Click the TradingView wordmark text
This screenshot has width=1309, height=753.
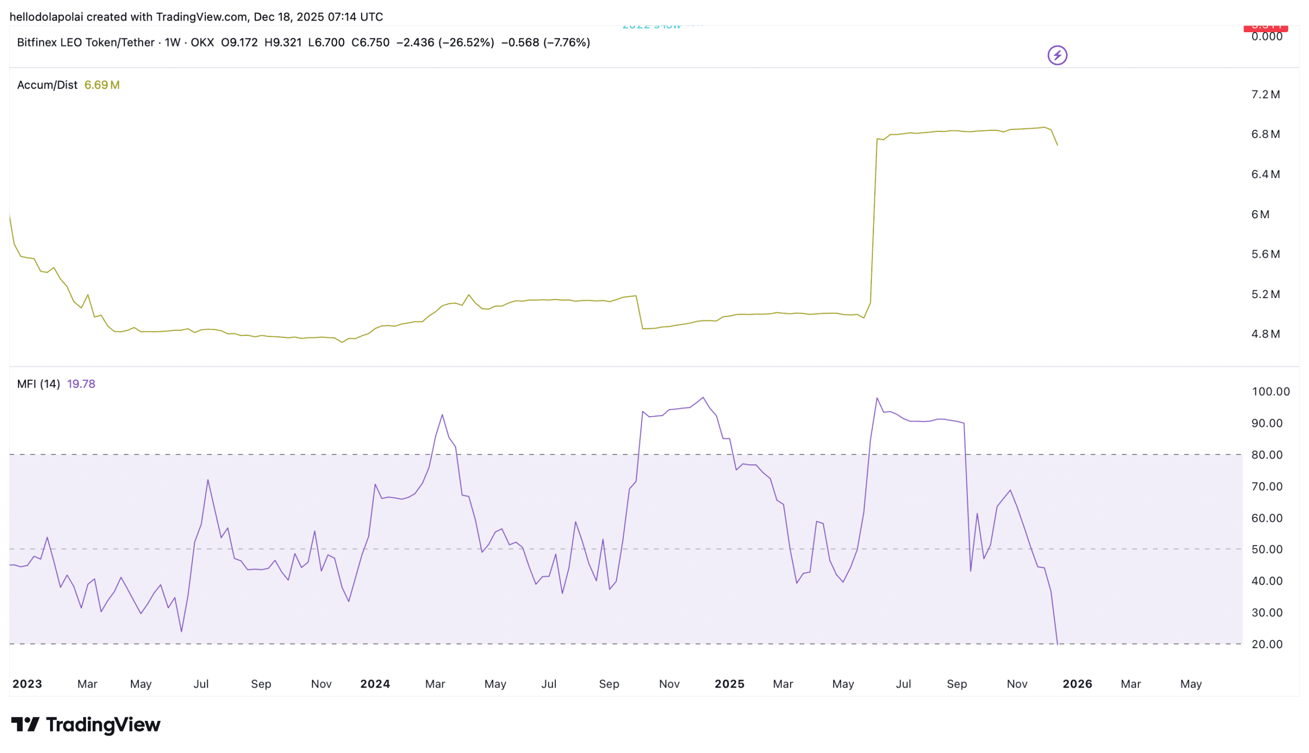[103, 724]
